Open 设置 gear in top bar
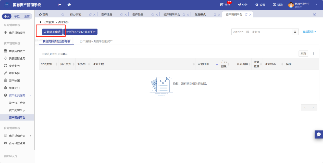The width and height of the screenshot is (323, 163). click(x=260, y=5)
